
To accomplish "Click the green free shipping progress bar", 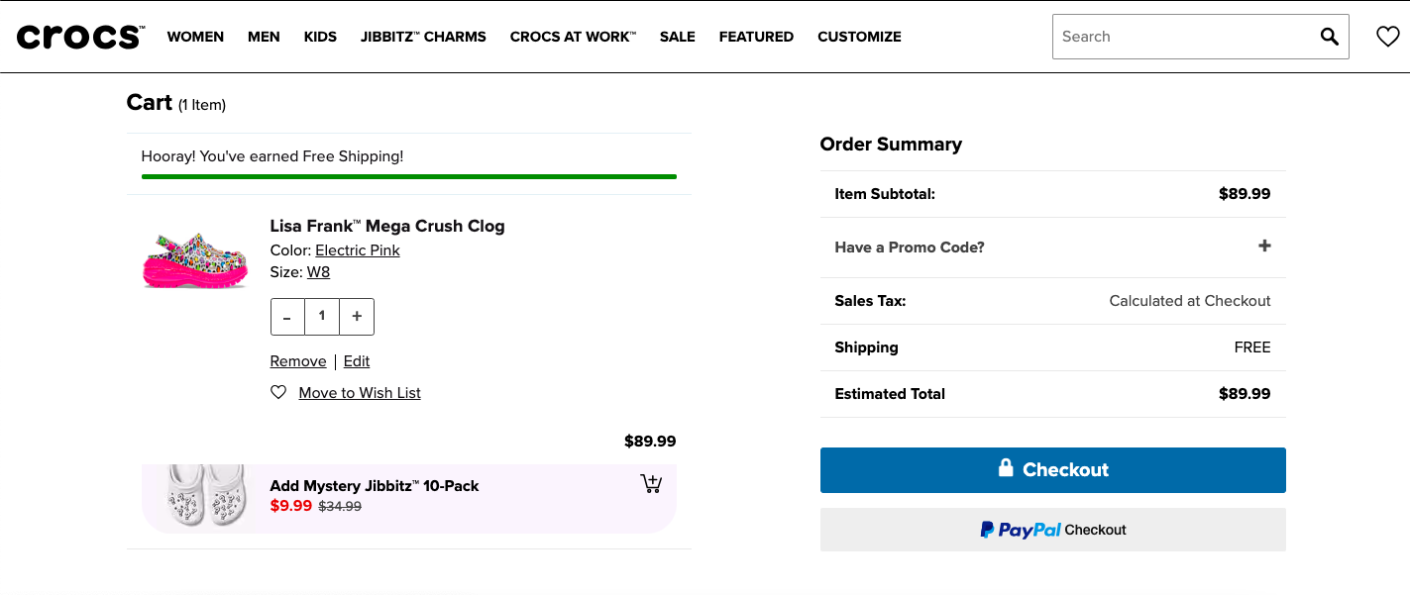I will (x=408, y=176).
